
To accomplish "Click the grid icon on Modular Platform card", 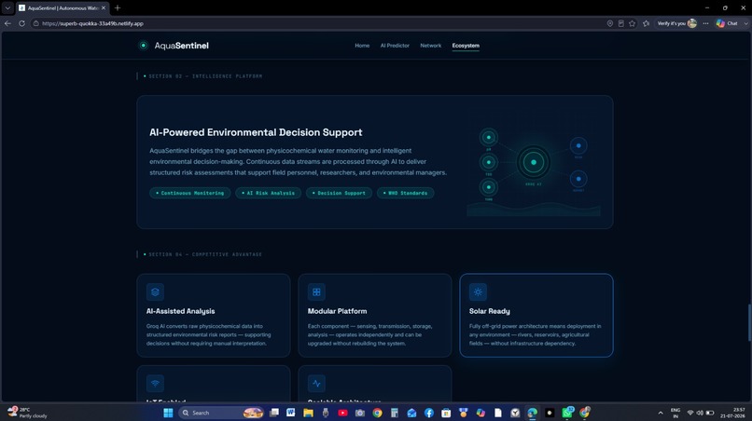I will (x=316, y=292).
